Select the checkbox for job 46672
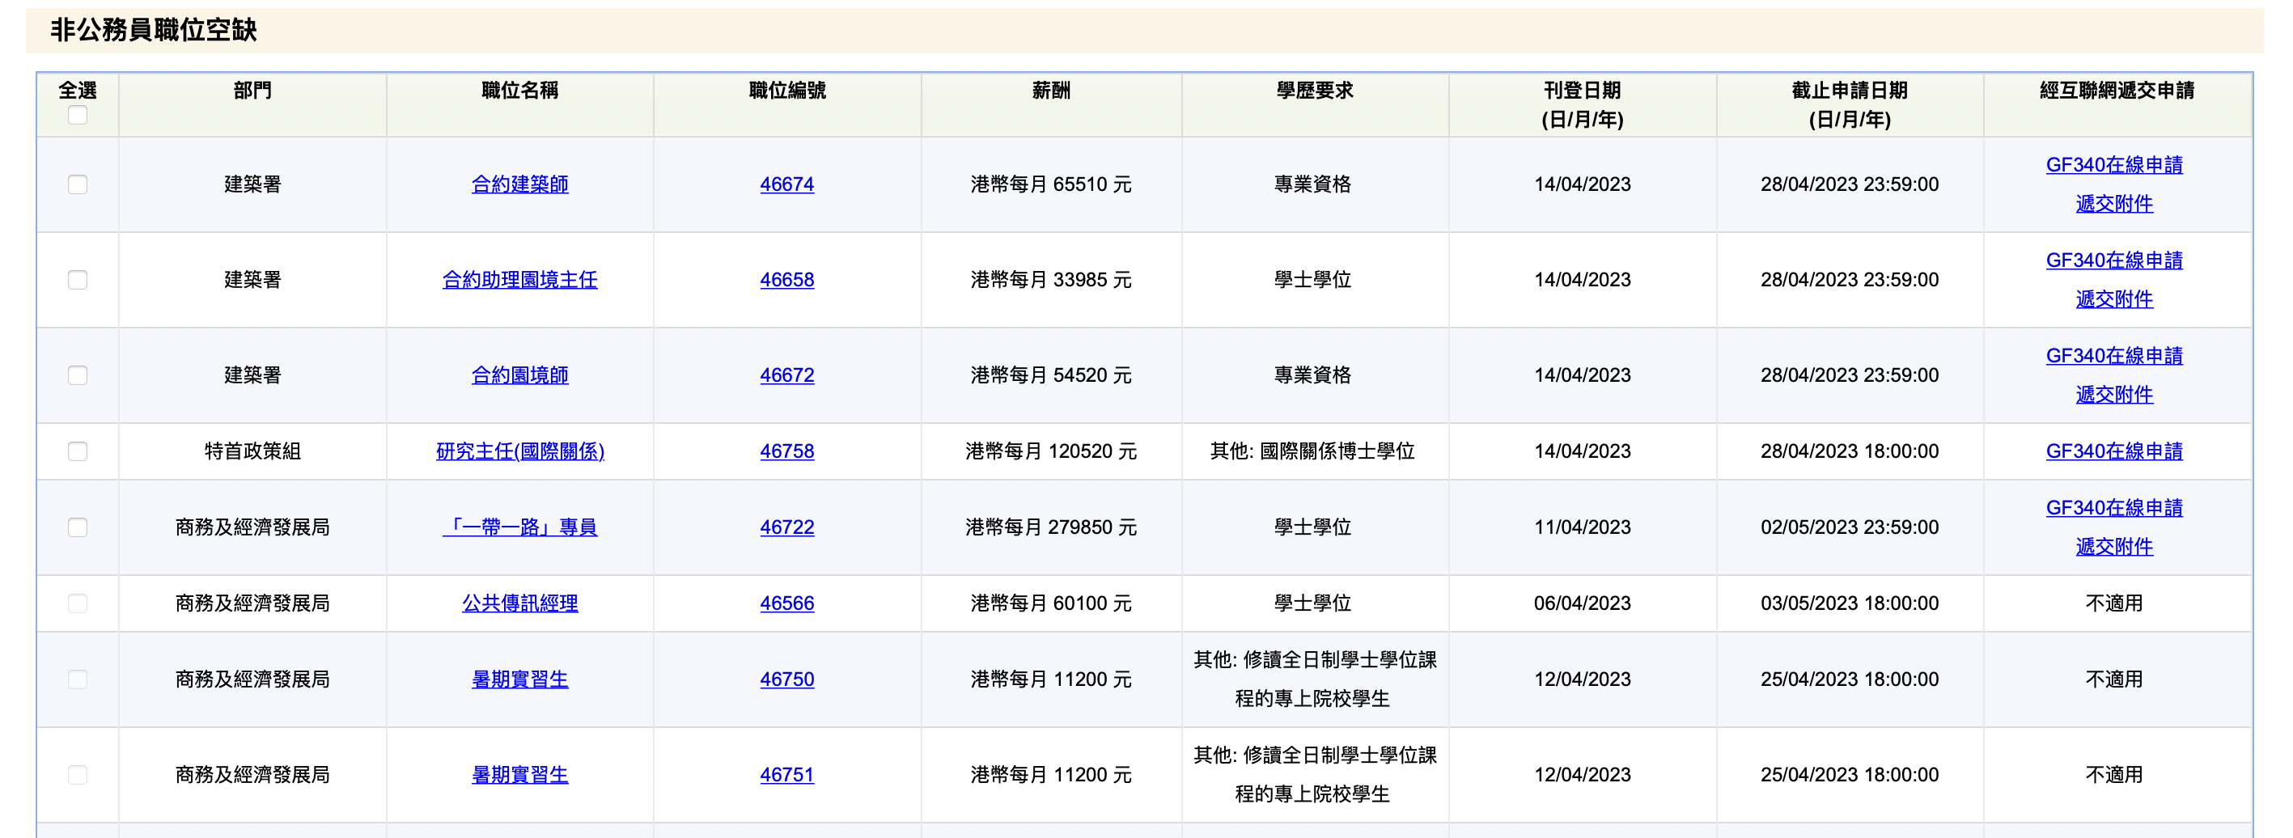Viewport: 2293px width, 838px height. (78, 375)
